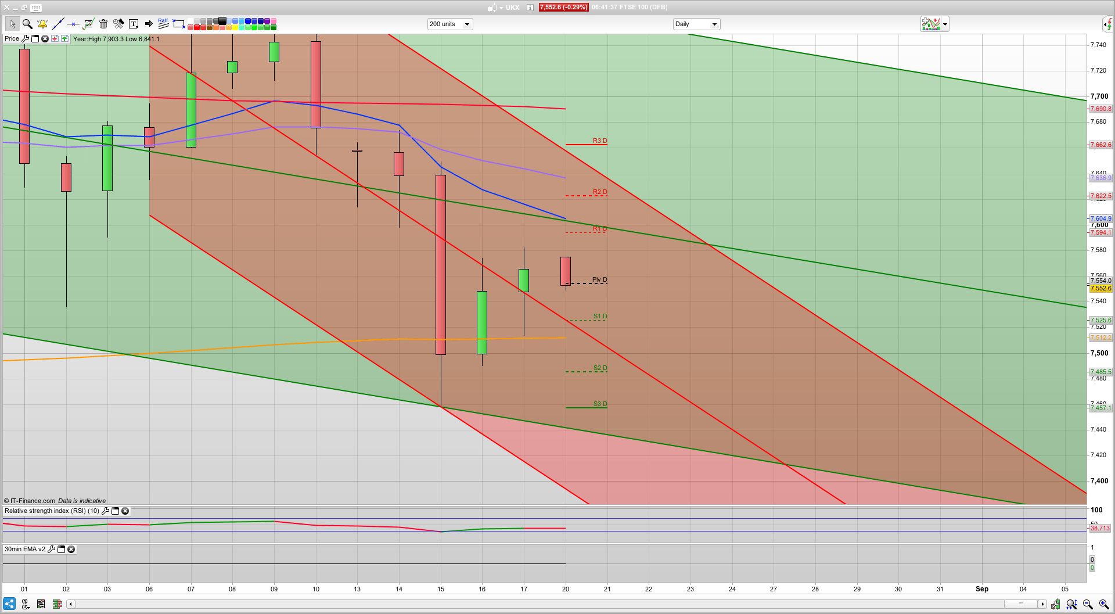Image resolution: width=1115 pixels, height=614 pixels.
Task: Open the chart link-groups icon
Action: (x=26, y=604)
